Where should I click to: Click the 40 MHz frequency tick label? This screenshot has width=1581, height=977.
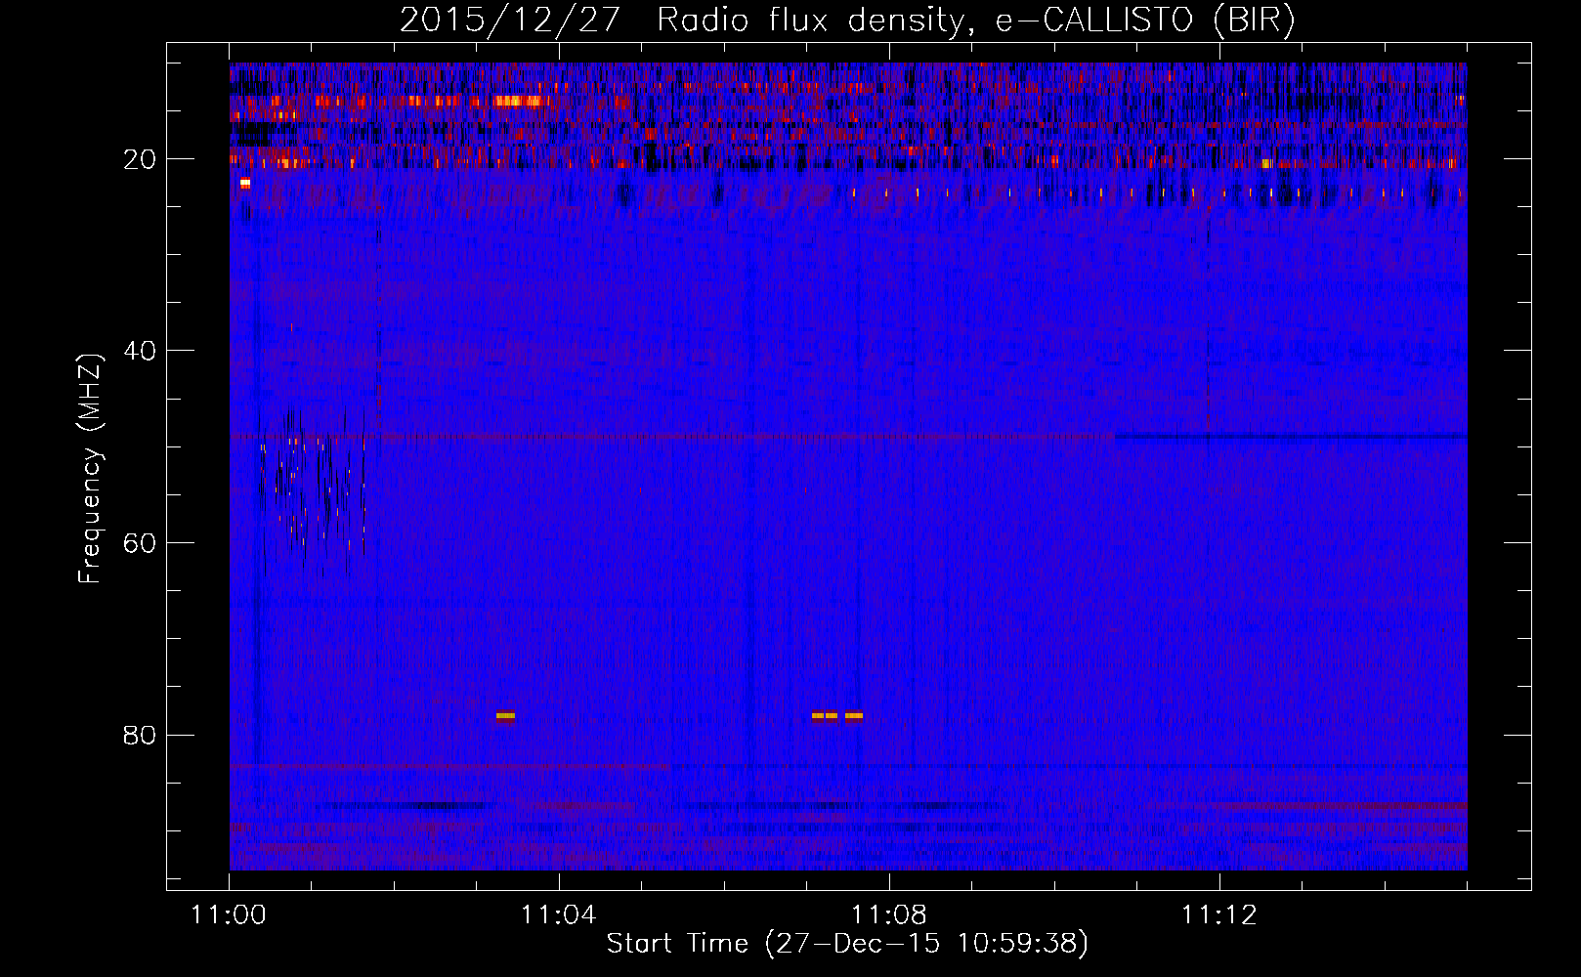click(140, 351)
